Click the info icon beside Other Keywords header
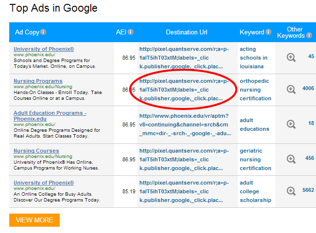Screen dimensions: 316x233 coord(309,35)
